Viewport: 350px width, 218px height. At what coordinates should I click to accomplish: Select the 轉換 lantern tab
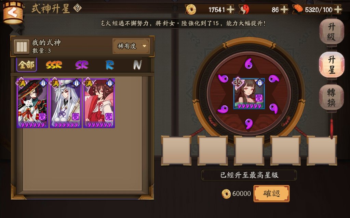tap(331, 98)
